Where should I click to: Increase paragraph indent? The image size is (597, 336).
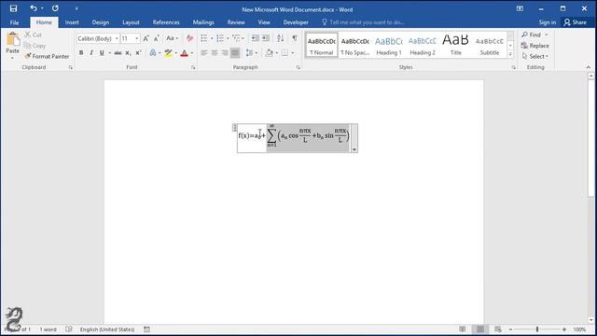[x=265, y=38]
